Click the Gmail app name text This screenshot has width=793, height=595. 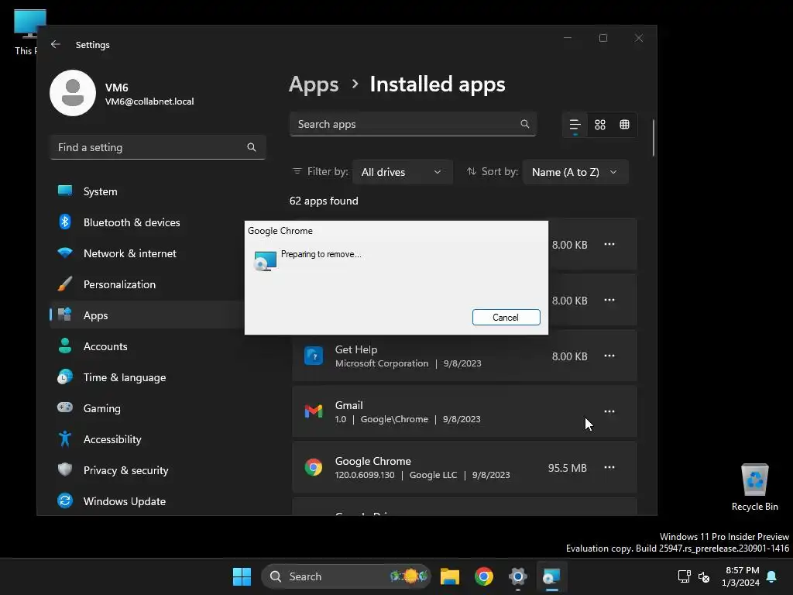[349, 405]
